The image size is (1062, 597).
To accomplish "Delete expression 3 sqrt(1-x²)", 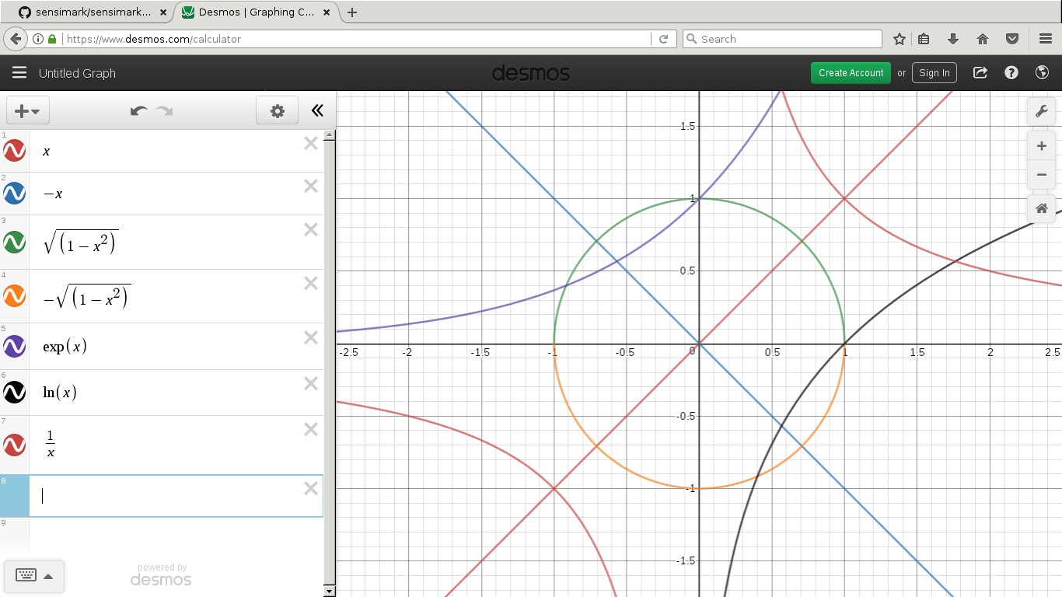I will 311,229.
